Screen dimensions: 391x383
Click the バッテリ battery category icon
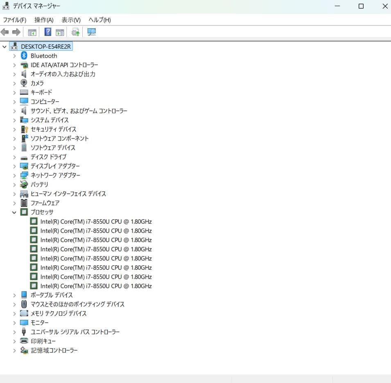24,184
